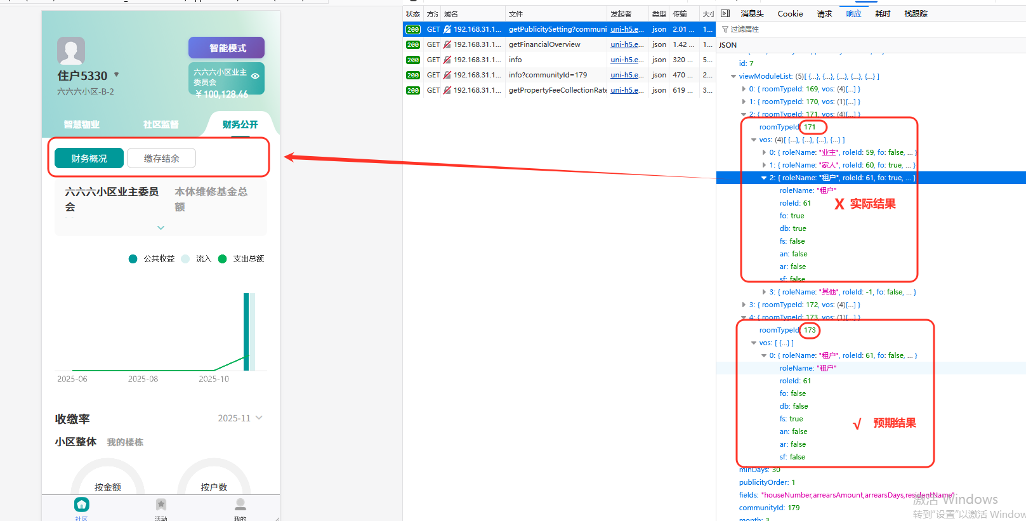This screenshot has height=521, width=1026.
Task: Go to 活动 star bookmark icon
Action: pyautogui.click(x=161, y=505)
